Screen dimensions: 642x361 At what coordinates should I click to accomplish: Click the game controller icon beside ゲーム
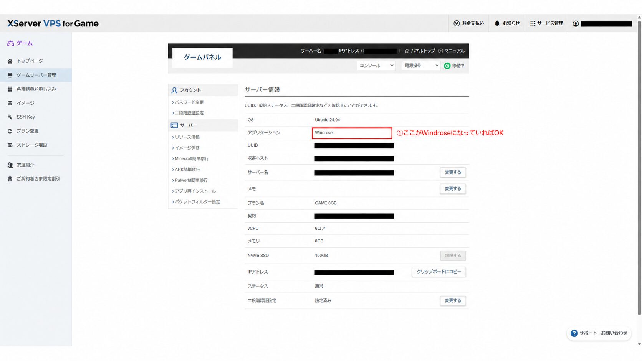(11, 43)
